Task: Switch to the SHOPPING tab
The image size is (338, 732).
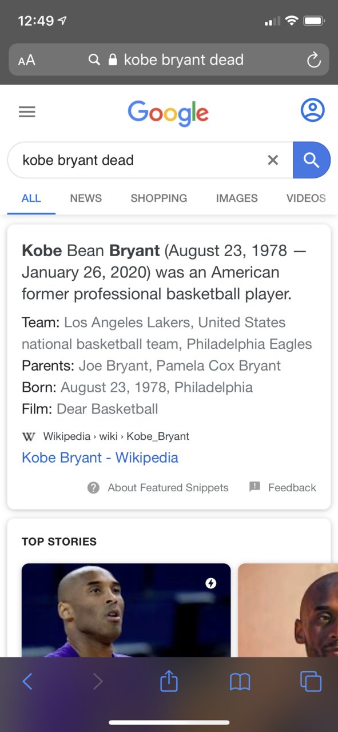Action: tap(158, 198)
